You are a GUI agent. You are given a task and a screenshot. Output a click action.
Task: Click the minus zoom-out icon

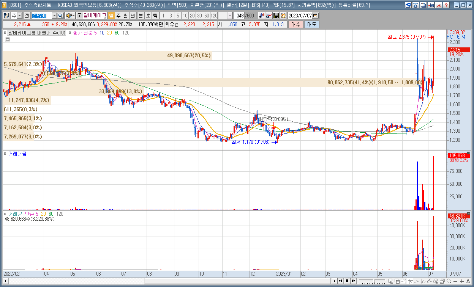[455, 281]
